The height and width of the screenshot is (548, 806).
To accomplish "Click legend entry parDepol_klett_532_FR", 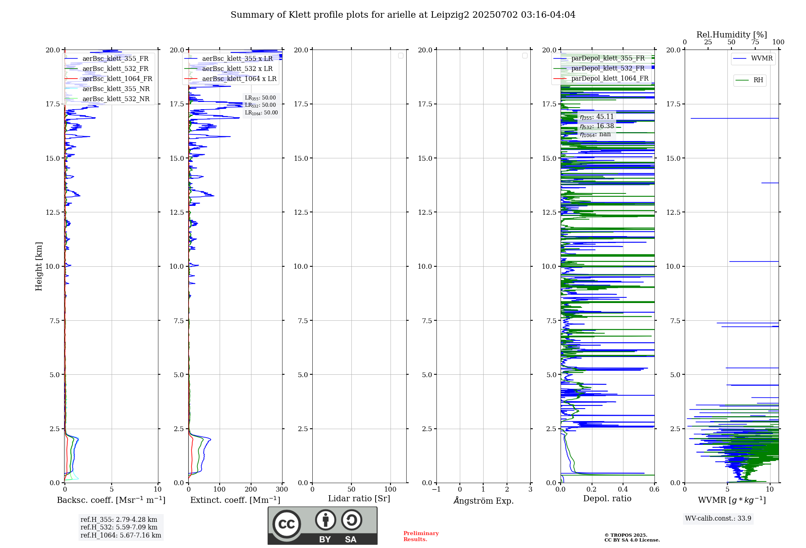I will tap(599, 68).
